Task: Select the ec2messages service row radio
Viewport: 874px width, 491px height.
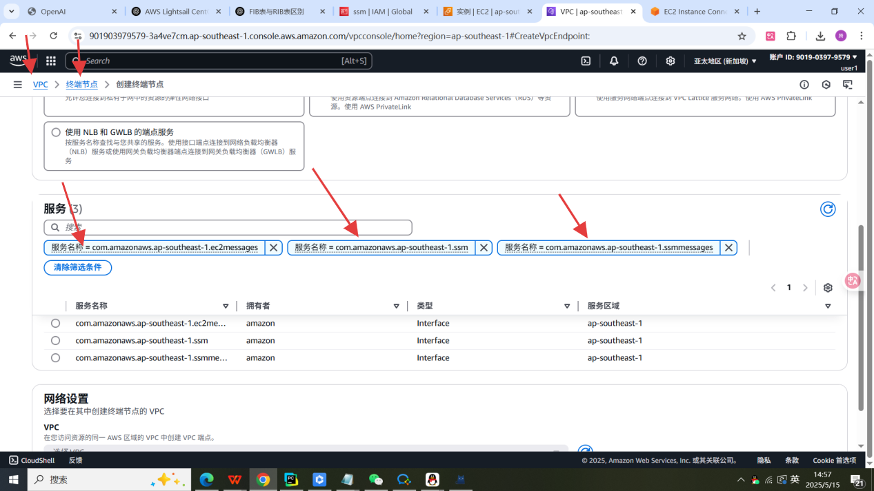Action: pyautogui.click(x=55, y=323)
